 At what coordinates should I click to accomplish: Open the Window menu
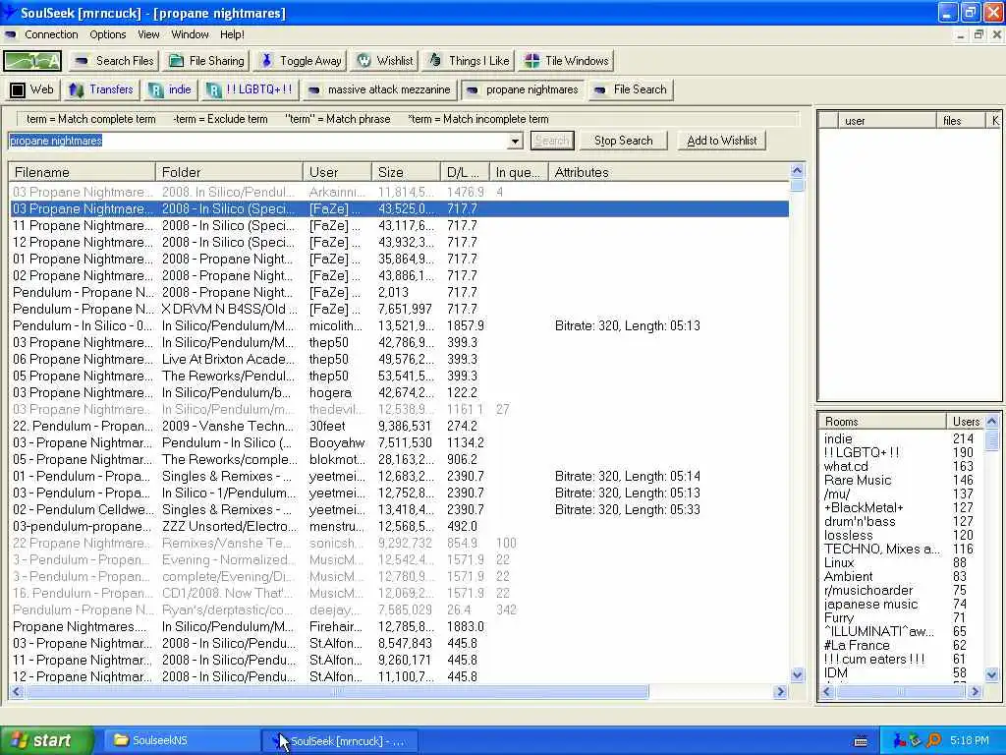point(190,34)
